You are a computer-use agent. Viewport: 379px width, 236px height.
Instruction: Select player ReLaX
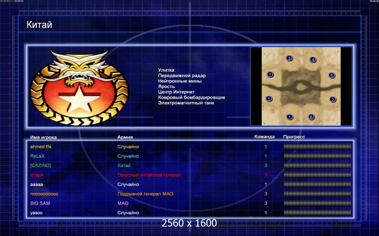38,156
